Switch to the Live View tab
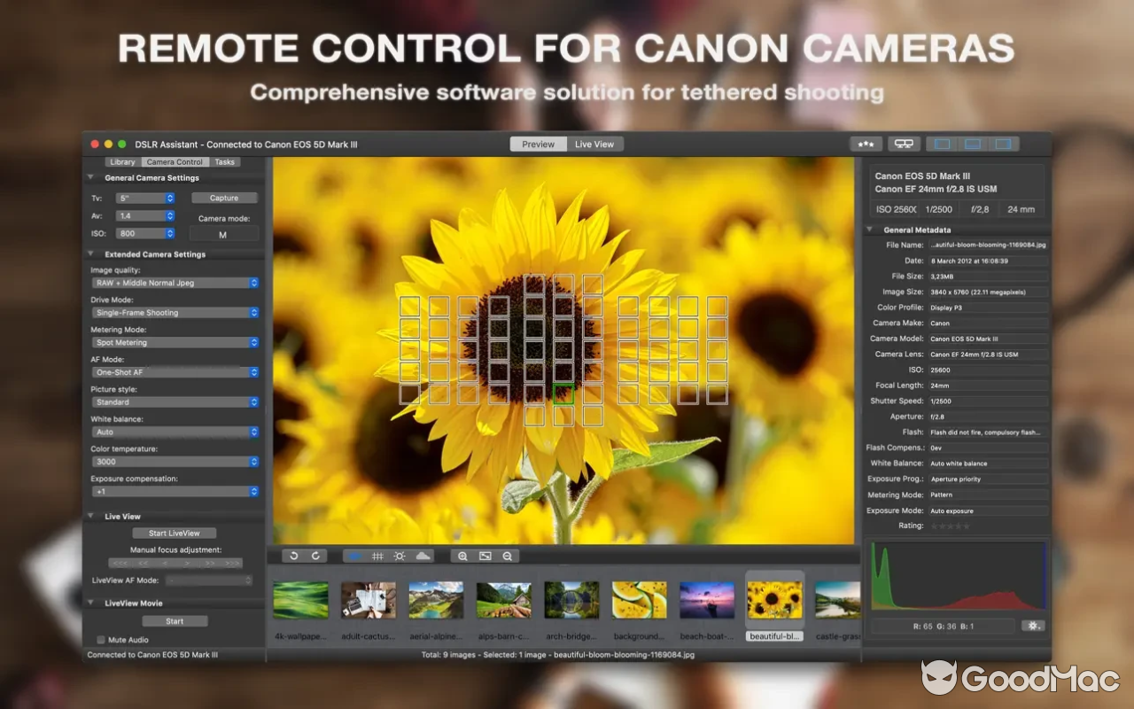This screenshot has width=1134, height=709. (x=594, y=143)
